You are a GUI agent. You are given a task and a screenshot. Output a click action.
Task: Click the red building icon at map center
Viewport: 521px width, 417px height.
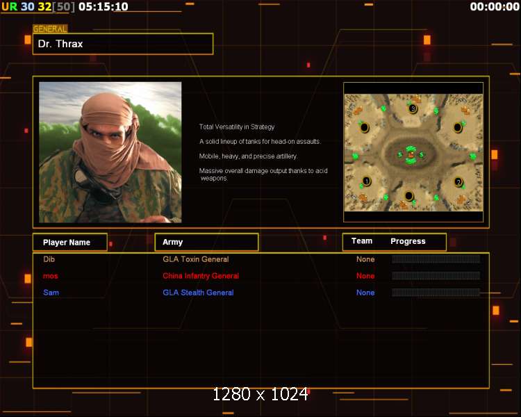[x=411, y=154]
